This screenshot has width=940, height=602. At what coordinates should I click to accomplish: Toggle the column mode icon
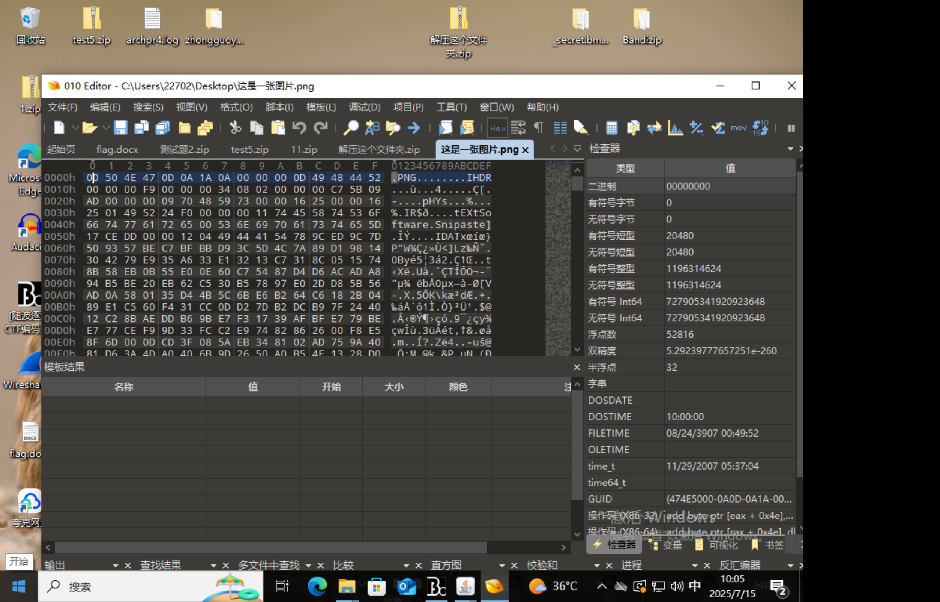pyautogui.click(x=560, y=128)
